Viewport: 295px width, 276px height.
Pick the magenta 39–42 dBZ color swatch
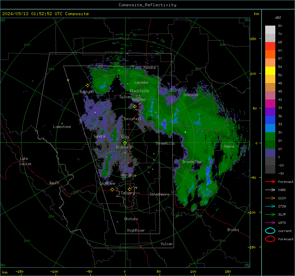(270, 103)
